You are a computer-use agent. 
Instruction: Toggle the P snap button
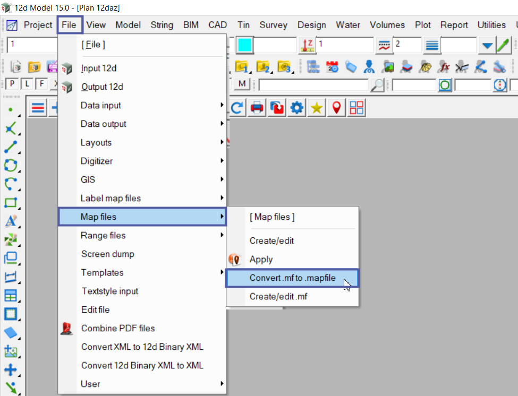[x=12, y=84]
